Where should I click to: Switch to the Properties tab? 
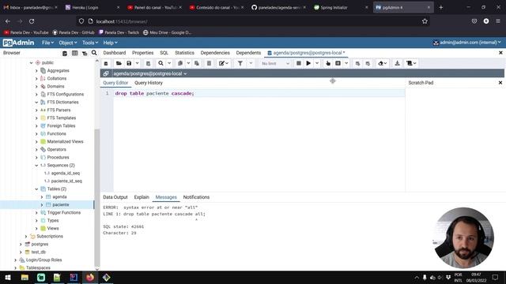coord(142,53)
